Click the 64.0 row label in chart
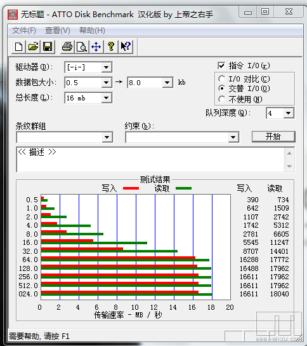This screenshot has width=307, height=346. pos(30,259)
